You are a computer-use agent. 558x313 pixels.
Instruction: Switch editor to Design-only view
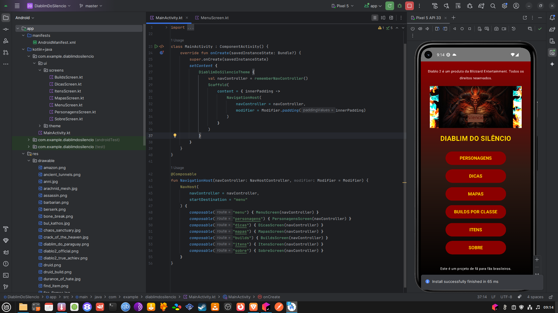[x=391, y=18]
